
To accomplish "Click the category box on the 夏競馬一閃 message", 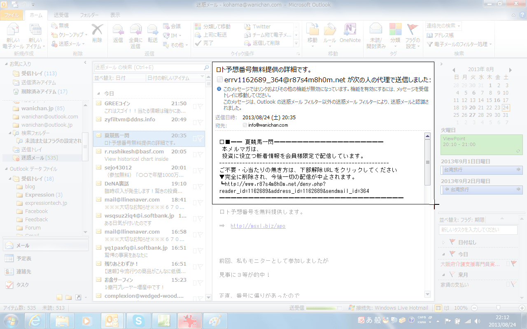I will [195, 139].
